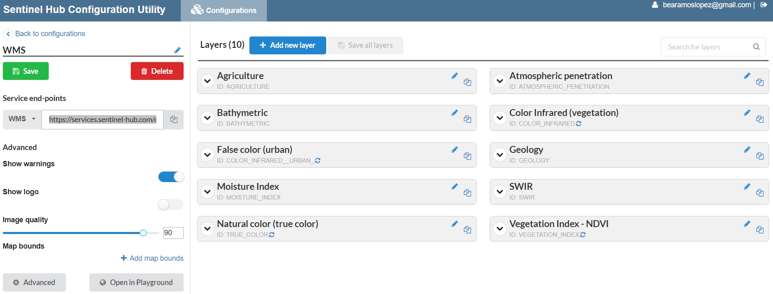Turn off Show warnings switch
The image size is (773, 294).
pos(171,177)
